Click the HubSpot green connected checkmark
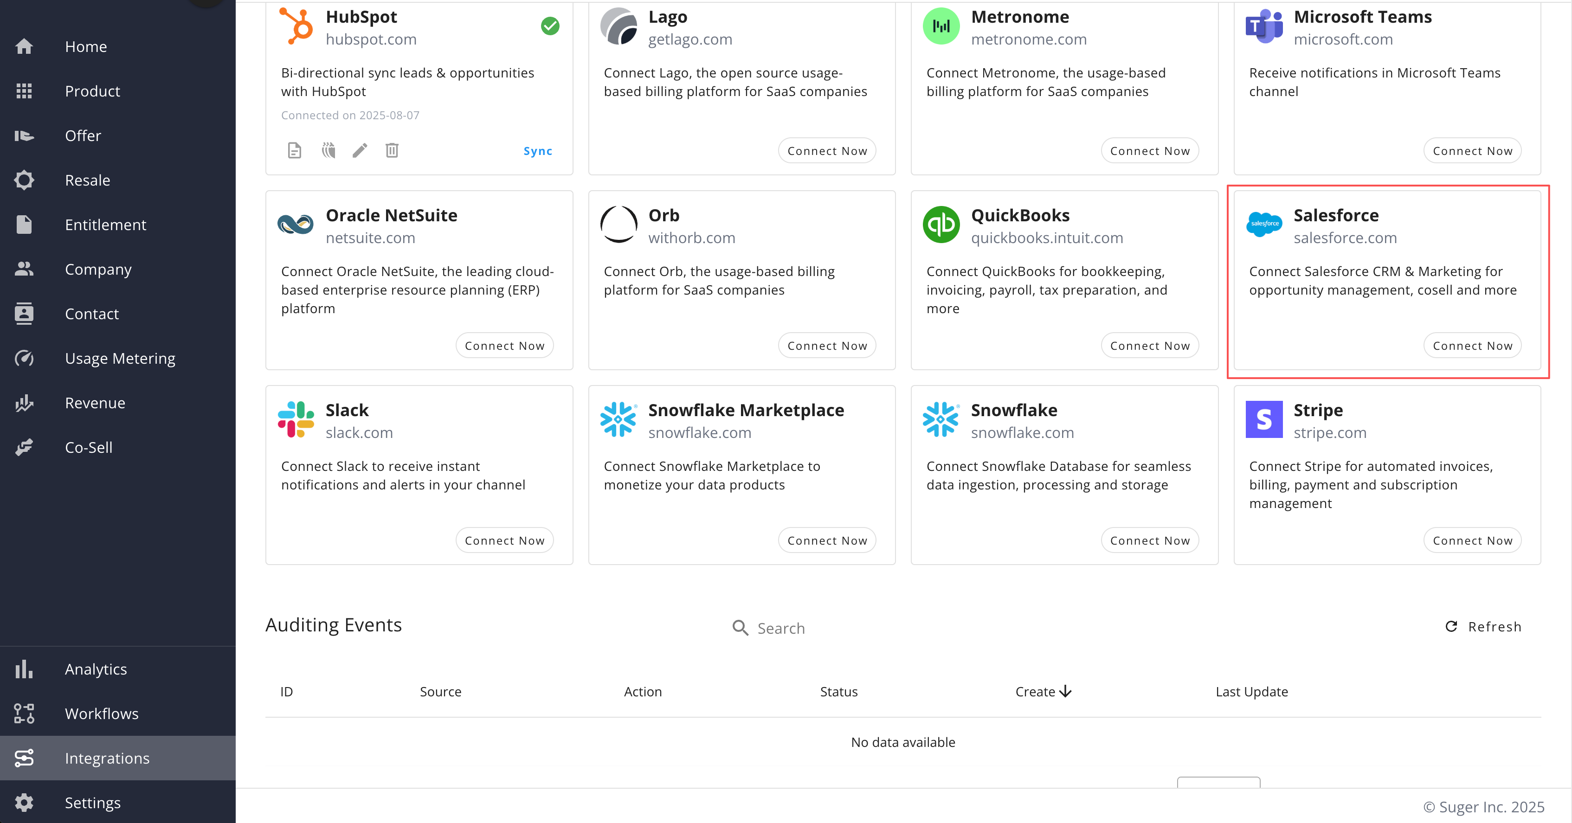Image resolution: width=1572 pixels, height=823 pixels. [x=550, y=26]
